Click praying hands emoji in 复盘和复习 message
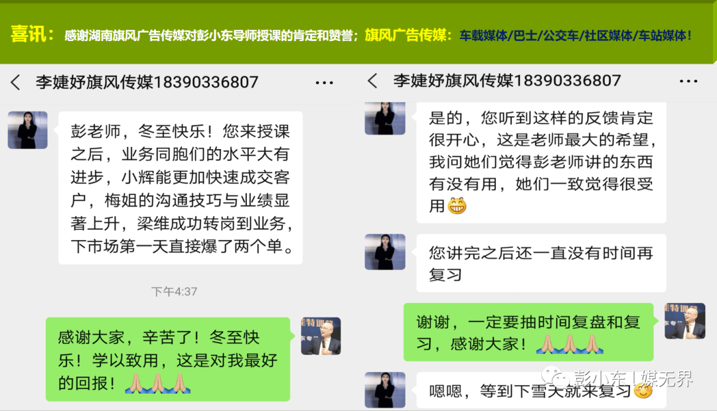717x411 pixels. pyautogui.click(x=570, y=344)
